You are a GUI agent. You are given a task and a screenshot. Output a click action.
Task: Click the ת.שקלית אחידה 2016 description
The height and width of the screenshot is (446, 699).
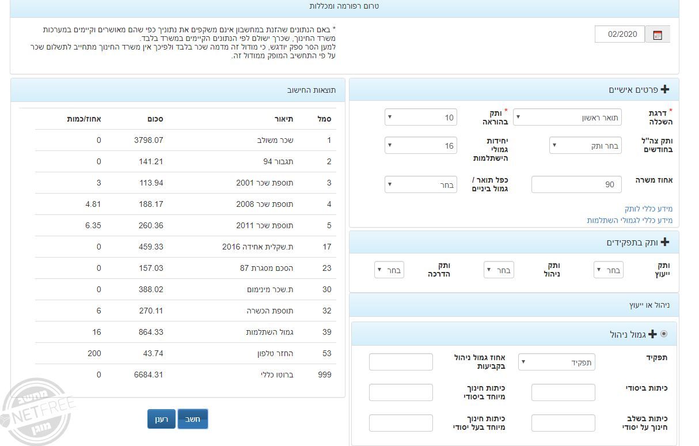pos(258,247)
